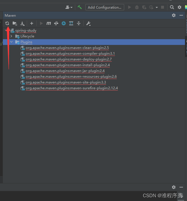Click the Plugins folder icon
The image size is (187, 201).
[x=17, y=42]
